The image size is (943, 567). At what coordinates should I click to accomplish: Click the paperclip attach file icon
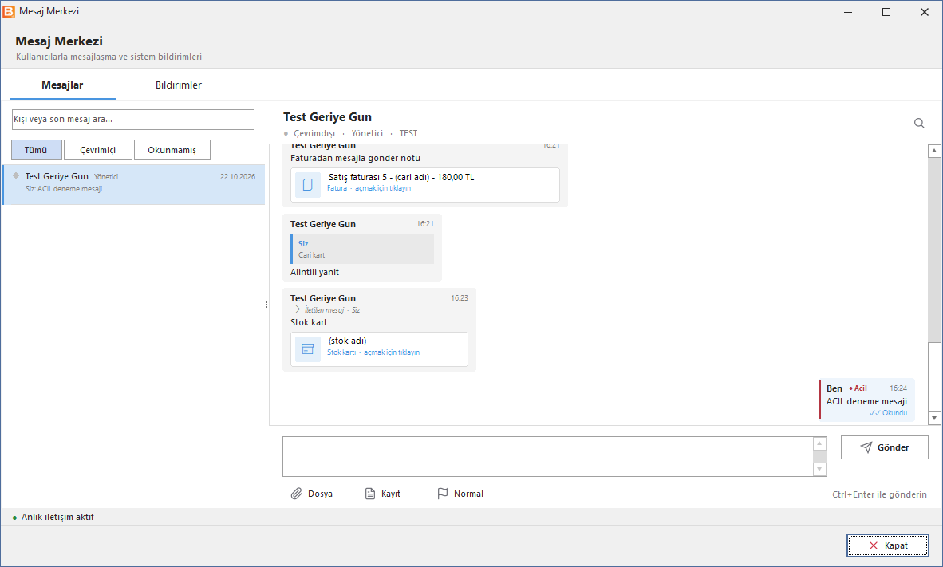coord(297,494)
